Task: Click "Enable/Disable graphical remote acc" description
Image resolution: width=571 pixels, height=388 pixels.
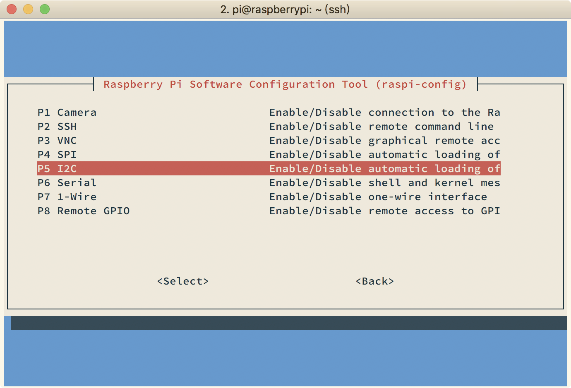Action: coord(385,141)
